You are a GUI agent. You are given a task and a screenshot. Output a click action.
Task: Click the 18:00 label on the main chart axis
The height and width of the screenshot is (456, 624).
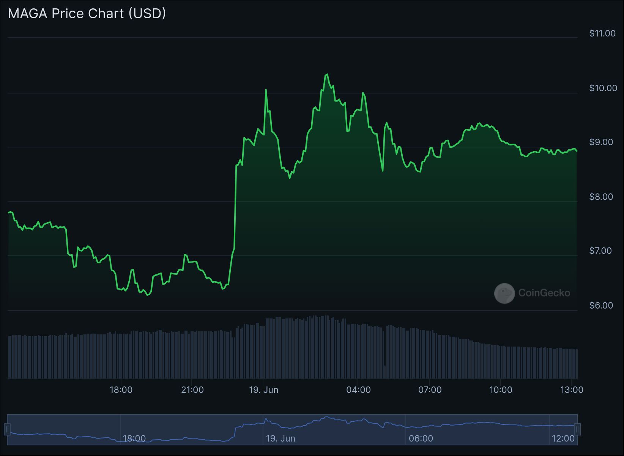click(121, 390)
